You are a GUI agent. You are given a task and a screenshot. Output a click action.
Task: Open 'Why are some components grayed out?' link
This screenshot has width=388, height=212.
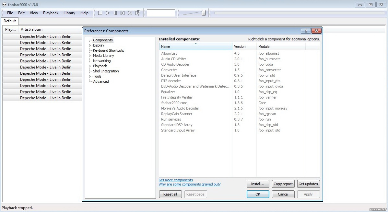point(190,184)
